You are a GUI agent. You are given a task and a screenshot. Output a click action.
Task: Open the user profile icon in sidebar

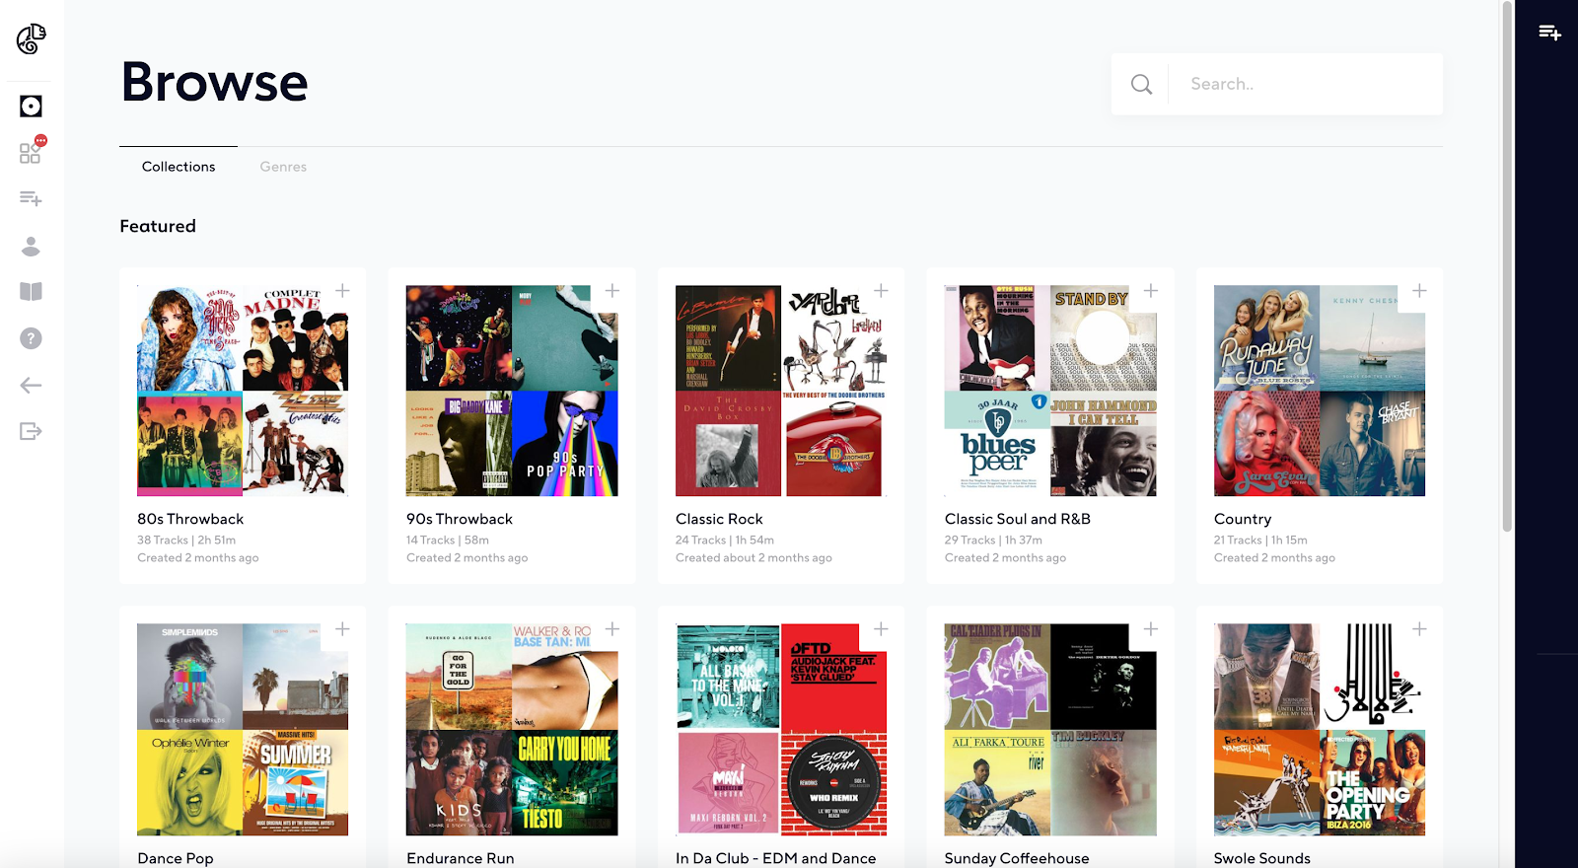click(31, 247)
